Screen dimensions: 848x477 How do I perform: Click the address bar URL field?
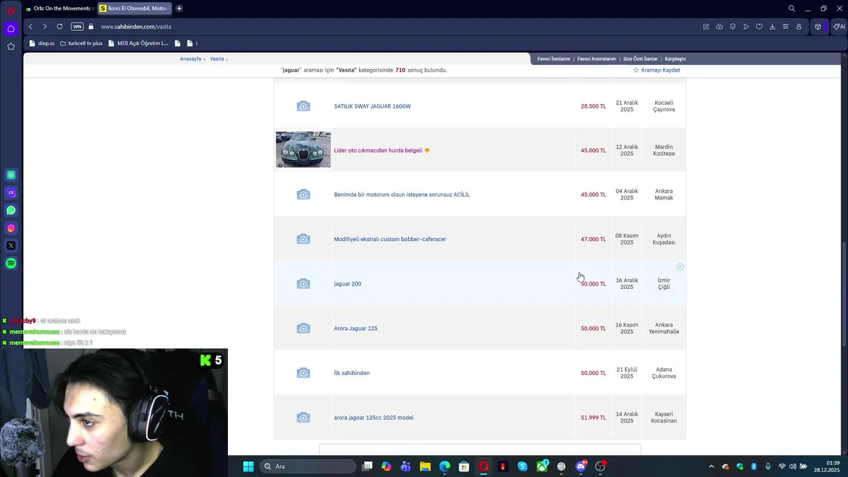[397, 26]
